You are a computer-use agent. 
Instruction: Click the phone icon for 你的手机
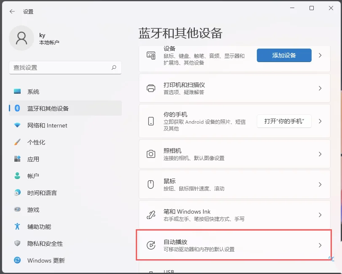pyautogui.click(x=151, y=121)
